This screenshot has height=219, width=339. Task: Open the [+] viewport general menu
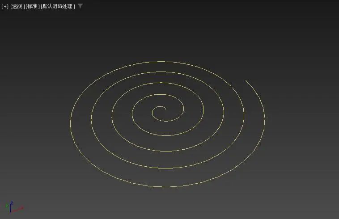[x=5, y=6]
